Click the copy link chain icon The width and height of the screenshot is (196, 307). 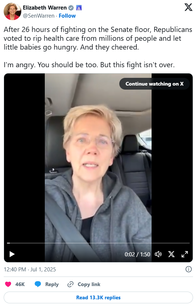coord(70,284)
